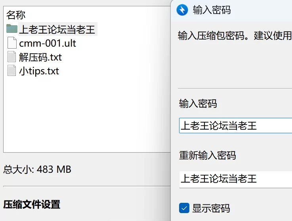Click the 总大小: 483 MB status text
Viewport: 292px width, 221px height.
pyautogui.click(x=37, y=169)
